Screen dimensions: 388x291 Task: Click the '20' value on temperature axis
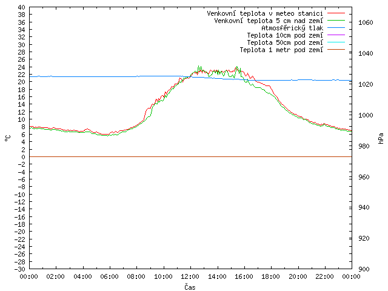(x=22, y=82)
